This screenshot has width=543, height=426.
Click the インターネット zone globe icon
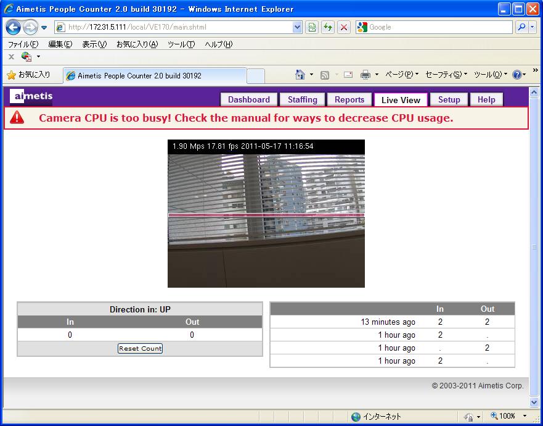[356, 417]
